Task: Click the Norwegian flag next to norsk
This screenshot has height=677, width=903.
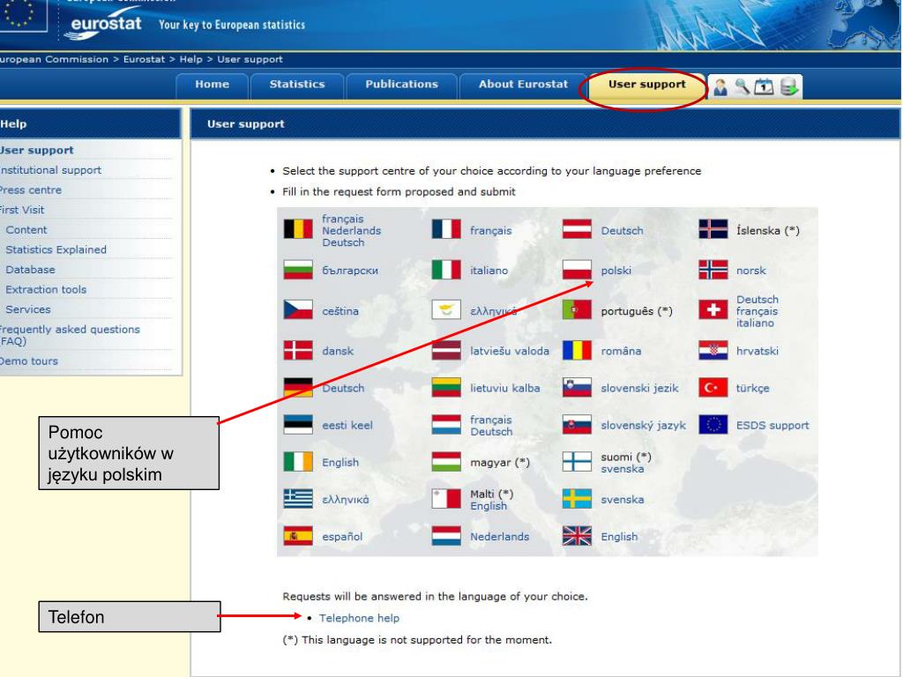Action: tap(713, 270)
